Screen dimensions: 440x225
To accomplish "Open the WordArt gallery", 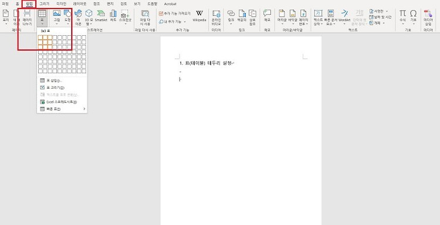I will [344, 18].
